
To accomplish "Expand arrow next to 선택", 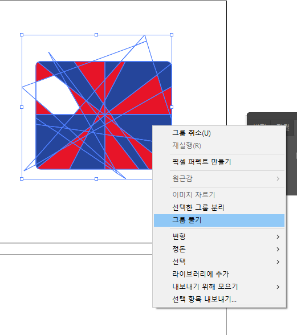I will (x=278, y=262).
